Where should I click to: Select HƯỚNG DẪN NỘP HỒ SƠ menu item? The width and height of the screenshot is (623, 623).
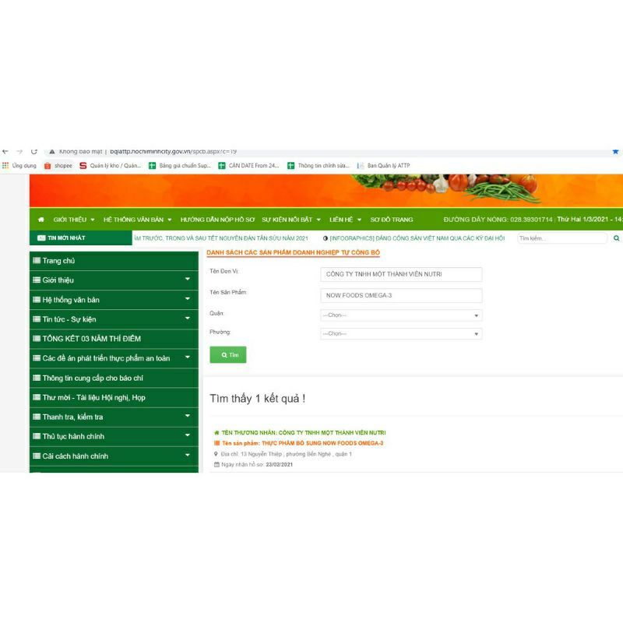217,220
